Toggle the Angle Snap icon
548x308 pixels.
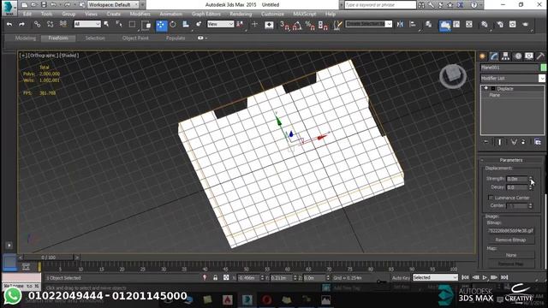pyautogui.click(x=297, y=25)
